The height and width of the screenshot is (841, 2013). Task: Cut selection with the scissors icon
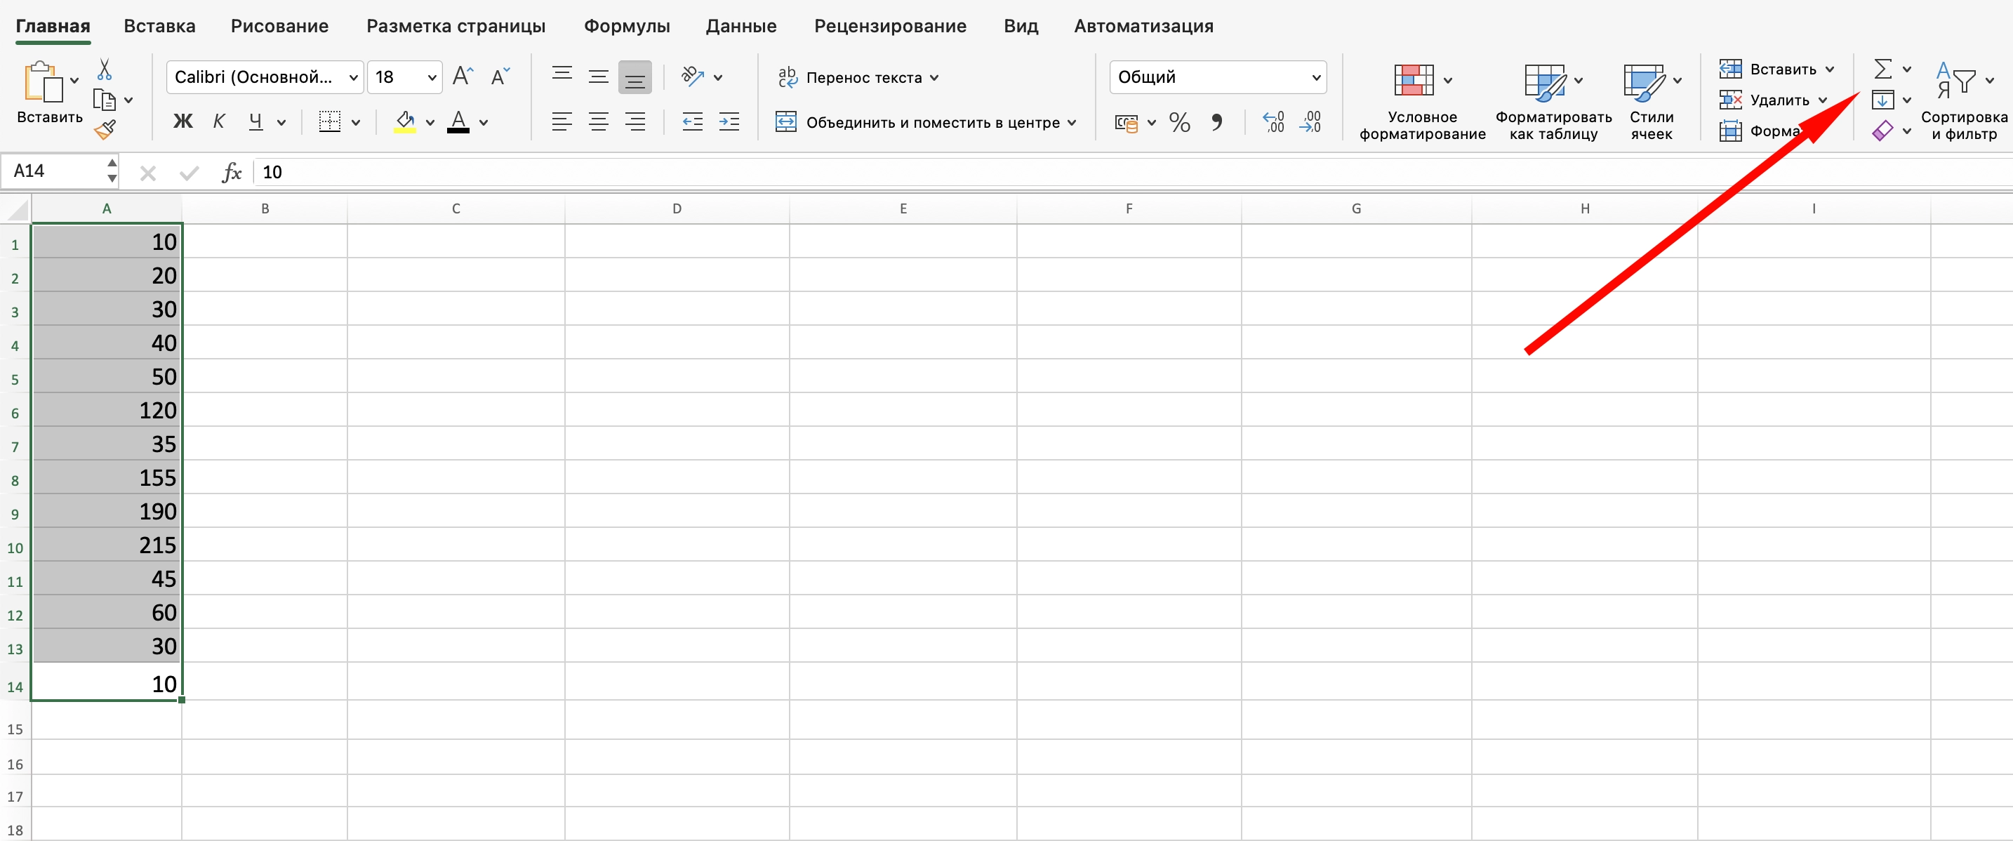(104, 70)
